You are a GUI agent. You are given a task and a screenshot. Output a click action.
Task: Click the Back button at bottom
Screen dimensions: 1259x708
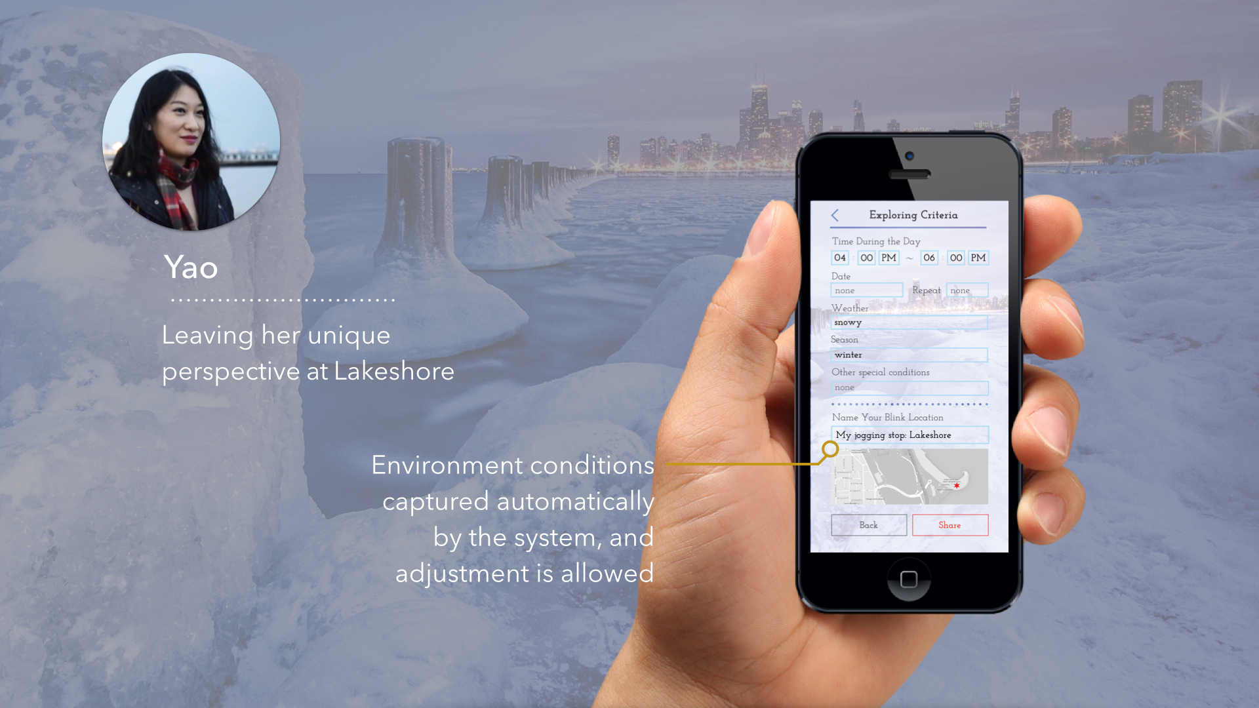pyautogui.click(x=866, y=524)
